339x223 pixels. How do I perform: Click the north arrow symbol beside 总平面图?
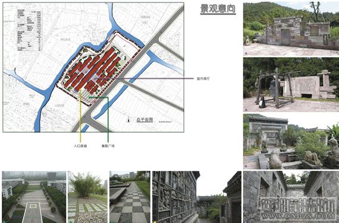[128, 119]
